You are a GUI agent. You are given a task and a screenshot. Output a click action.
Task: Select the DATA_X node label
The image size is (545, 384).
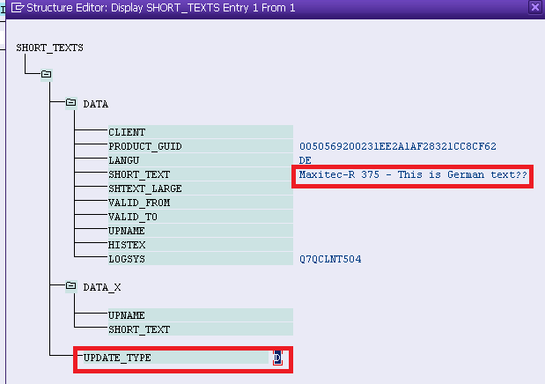tap(102, 287)
